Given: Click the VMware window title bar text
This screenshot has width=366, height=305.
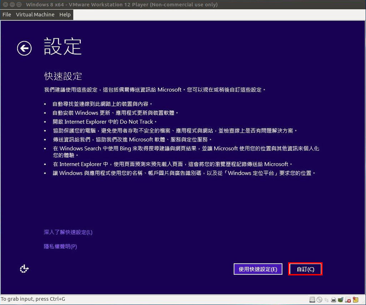Looking at the screenshot, I should click(x=122, y=4).
